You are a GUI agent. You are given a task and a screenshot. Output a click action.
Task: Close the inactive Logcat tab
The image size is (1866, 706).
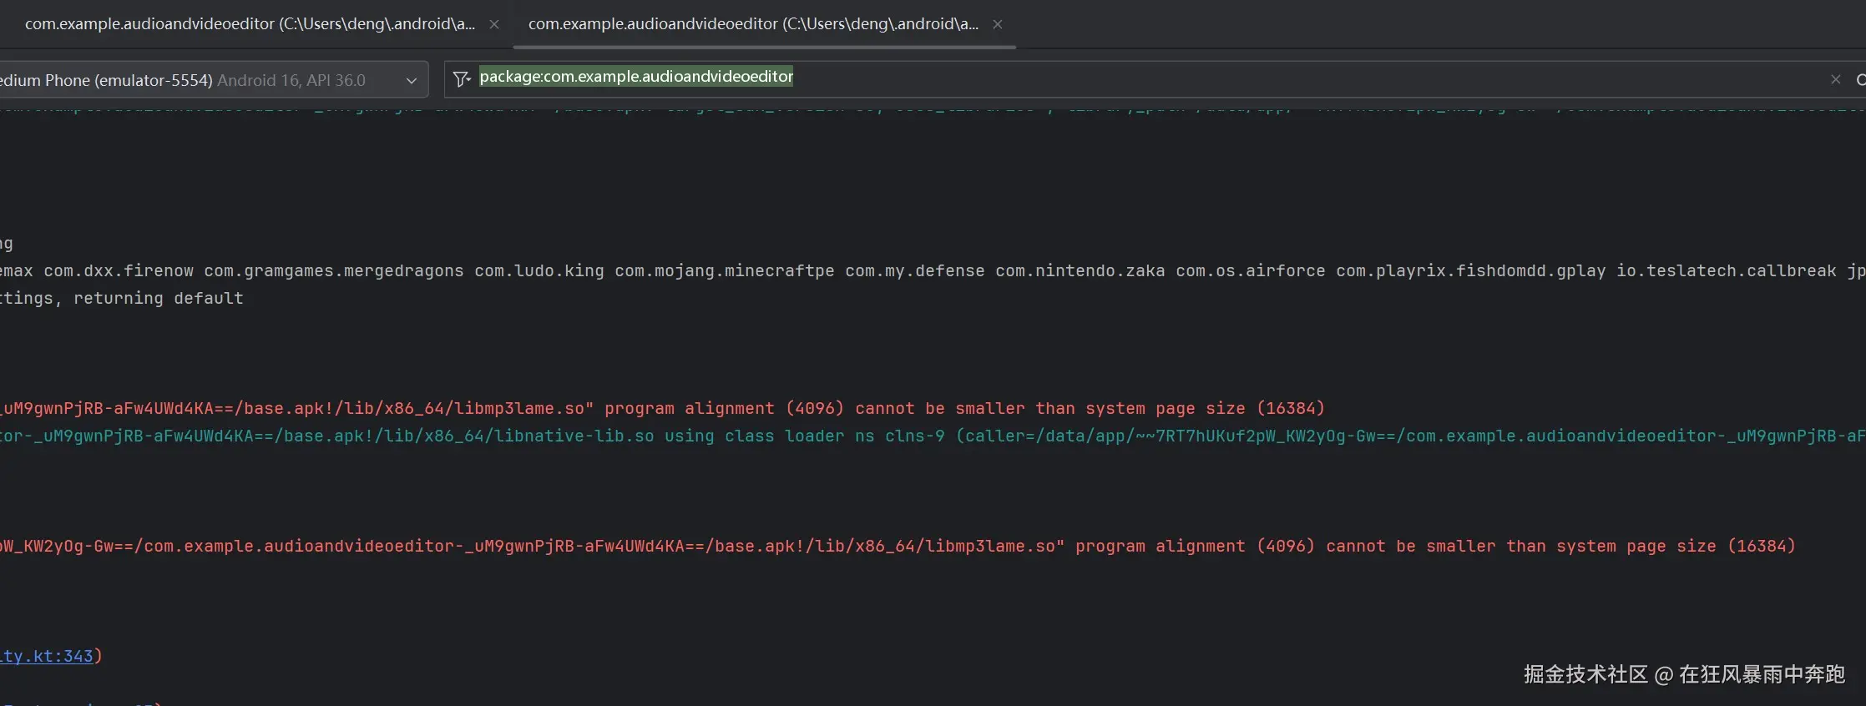click(x=494, y=24)
